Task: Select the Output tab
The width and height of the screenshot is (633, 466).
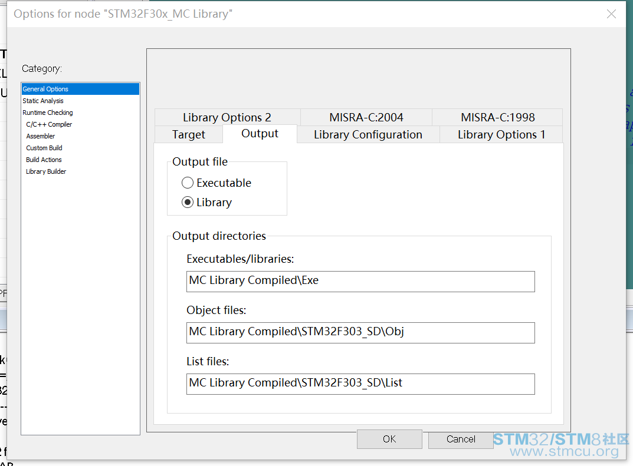Action: click(260, 133)
